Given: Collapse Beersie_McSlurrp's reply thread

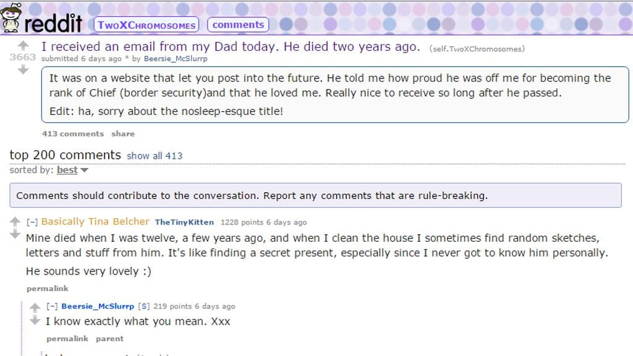Looking at the screenshot, I should pyautogui.click(x=52, y=307).
